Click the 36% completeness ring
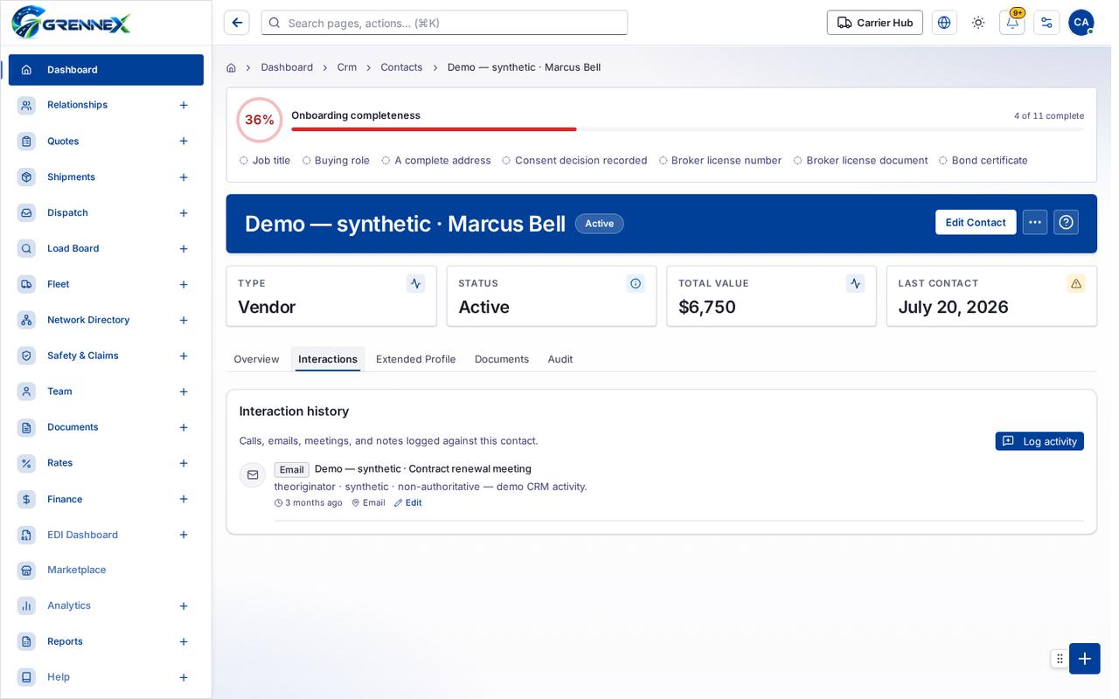1119x699 pixels. pos(260,120)
